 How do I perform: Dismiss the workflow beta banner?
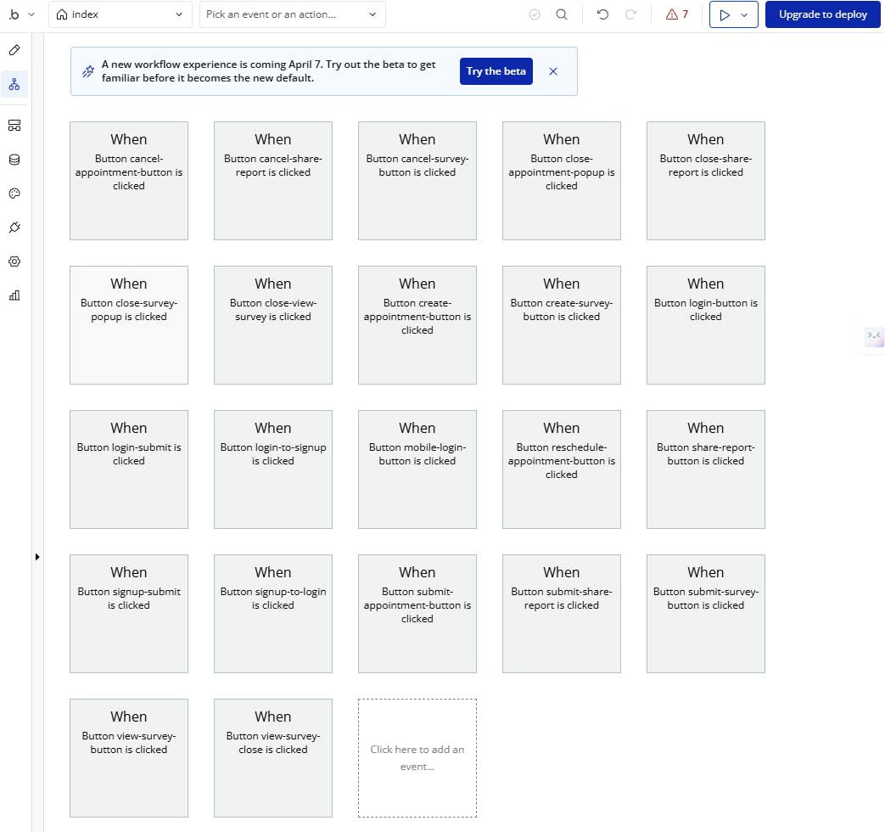point(553,71)
